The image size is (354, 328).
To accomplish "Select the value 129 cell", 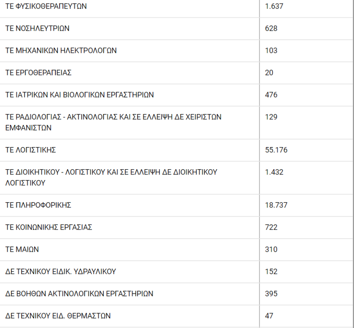I will pyautogui.click(x=271, y=117).
